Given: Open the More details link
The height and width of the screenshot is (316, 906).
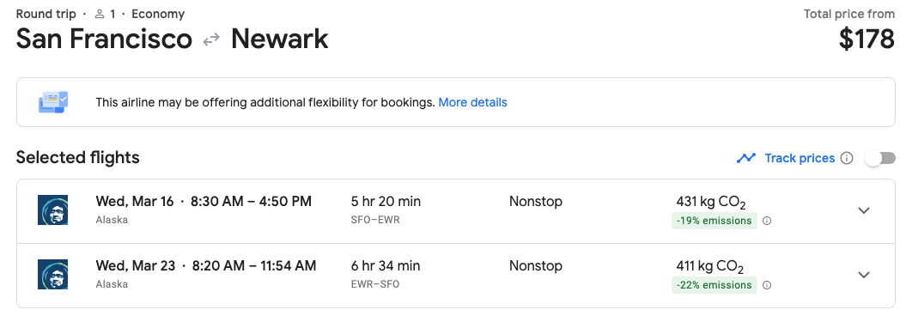Looking at the screenshot, I should (472, 103).
